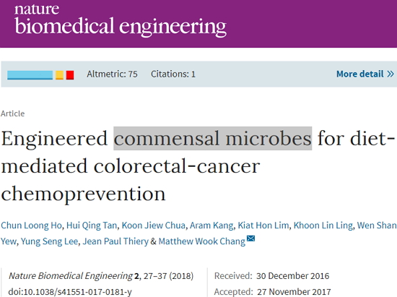Click the nature biomedical engineering logo
This screenshot has height=297, width=397.
point(121,21)
